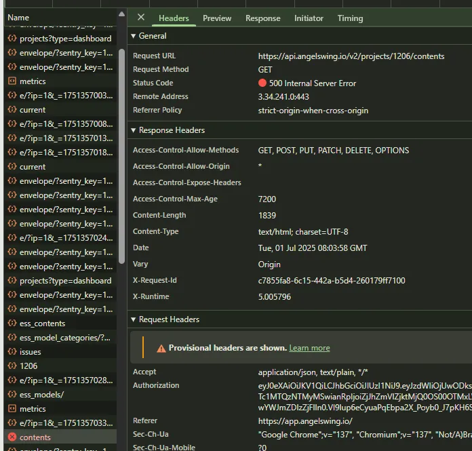Close the request details panel

pyautogui.click(x=141, y=18)
